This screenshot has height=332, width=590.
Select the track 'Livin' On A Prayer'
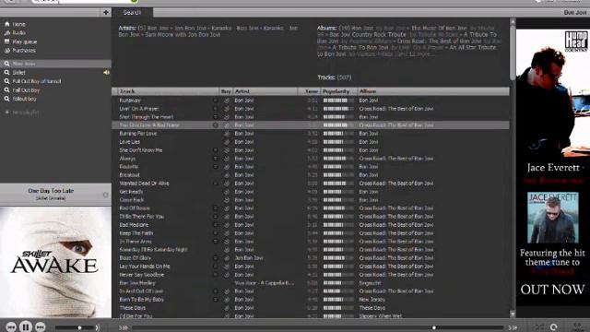(139, 109)
